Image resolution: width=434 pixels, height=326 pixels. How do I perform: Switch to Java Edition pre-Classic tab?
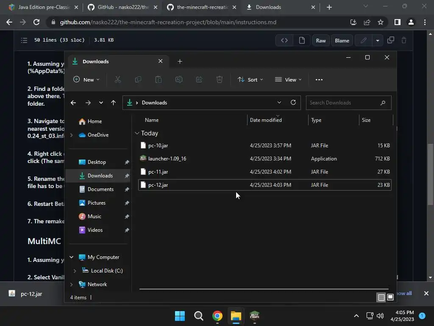(x=44, y=7)
